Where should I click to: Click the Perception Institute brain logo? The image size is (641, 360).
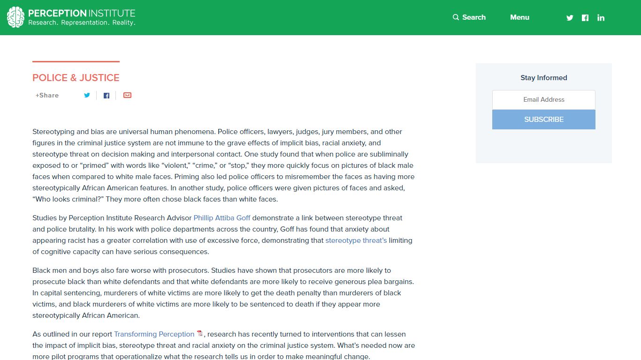15,17
